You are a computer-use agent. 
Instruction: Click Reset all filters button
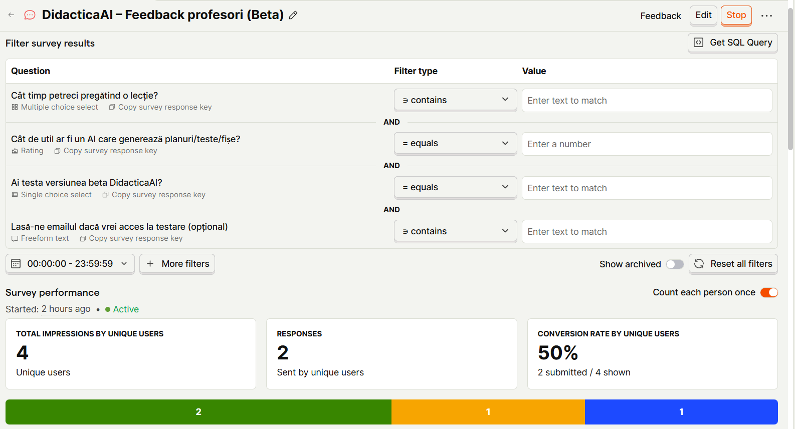733,264
